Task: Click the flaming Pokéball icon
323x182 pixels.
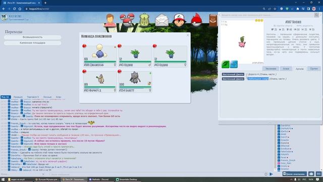Action: coord(196,20)
